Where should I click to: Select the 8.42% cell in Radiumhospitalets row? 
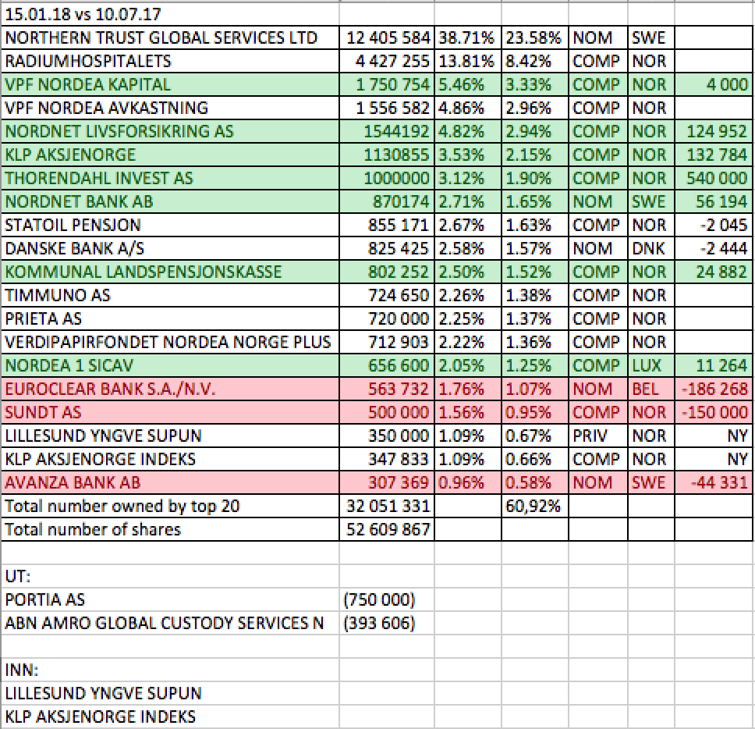534,61
